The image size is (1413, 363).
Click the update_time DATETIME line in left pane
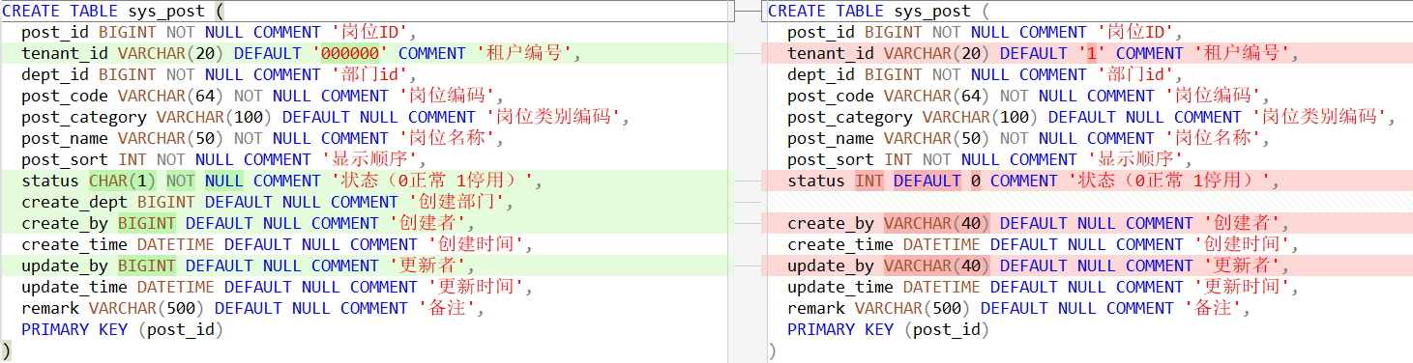(x=277, y=287)
